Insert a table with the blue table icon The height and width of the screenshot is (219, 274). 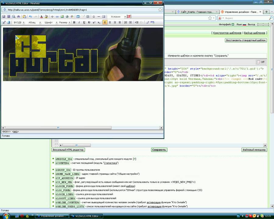78,17
